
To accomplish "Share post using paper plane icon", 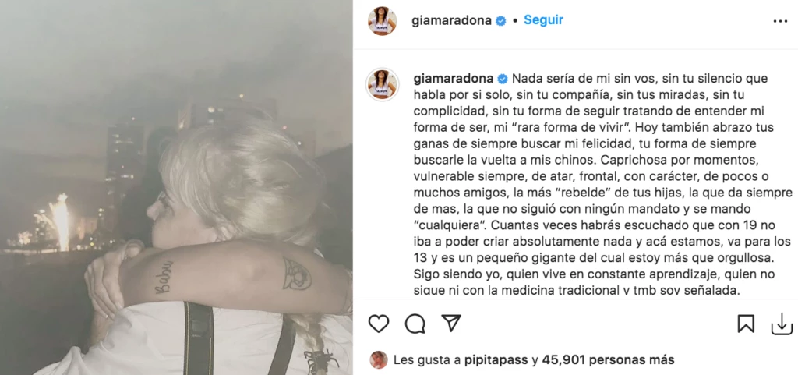I will 451,323.
